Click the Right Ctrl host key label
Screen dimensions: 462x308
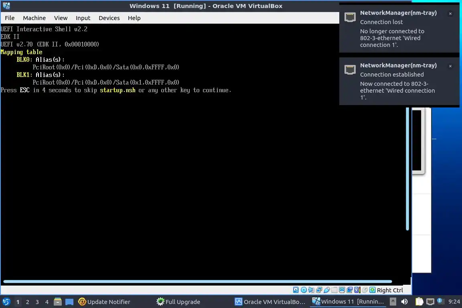(x=390, y=290)
